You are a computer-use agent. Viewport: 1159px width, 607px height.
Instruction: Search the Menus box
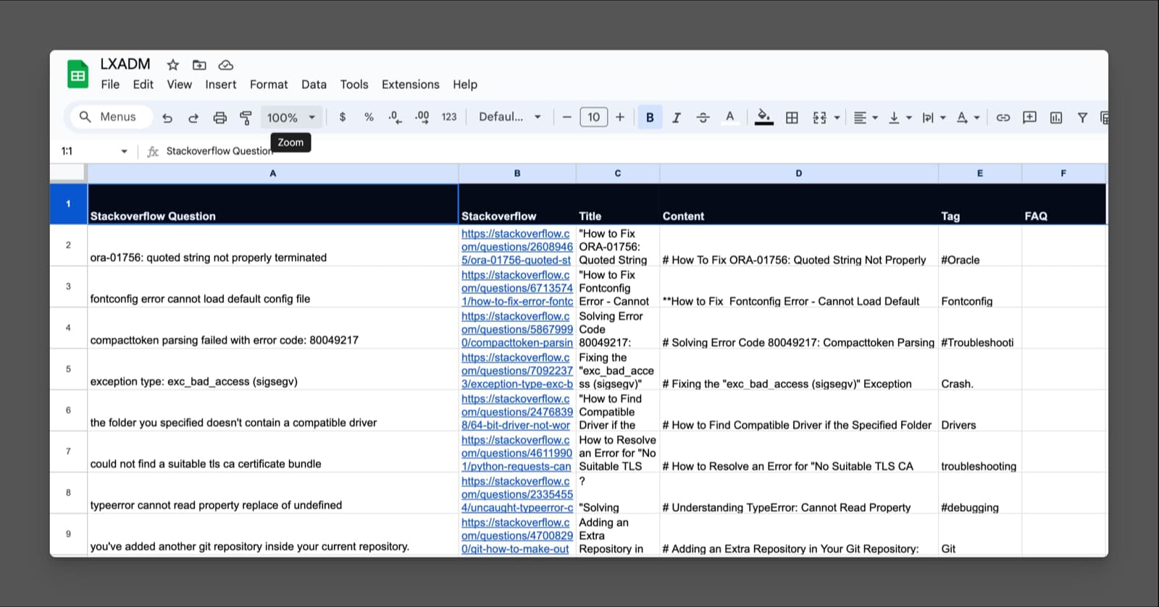[111, 116]
